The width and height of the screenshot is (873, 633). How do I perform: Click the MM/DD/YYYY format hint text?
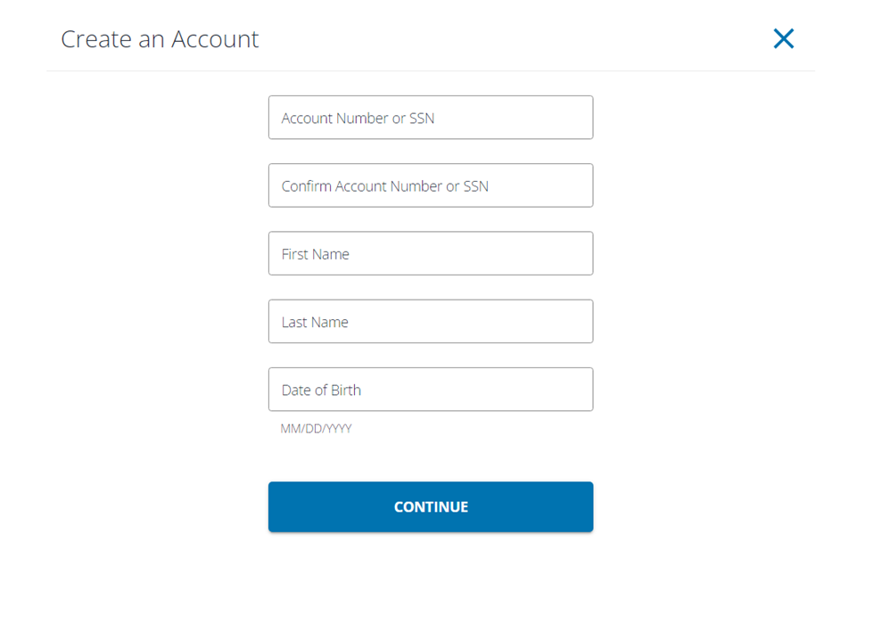click(x=316, y=429)
